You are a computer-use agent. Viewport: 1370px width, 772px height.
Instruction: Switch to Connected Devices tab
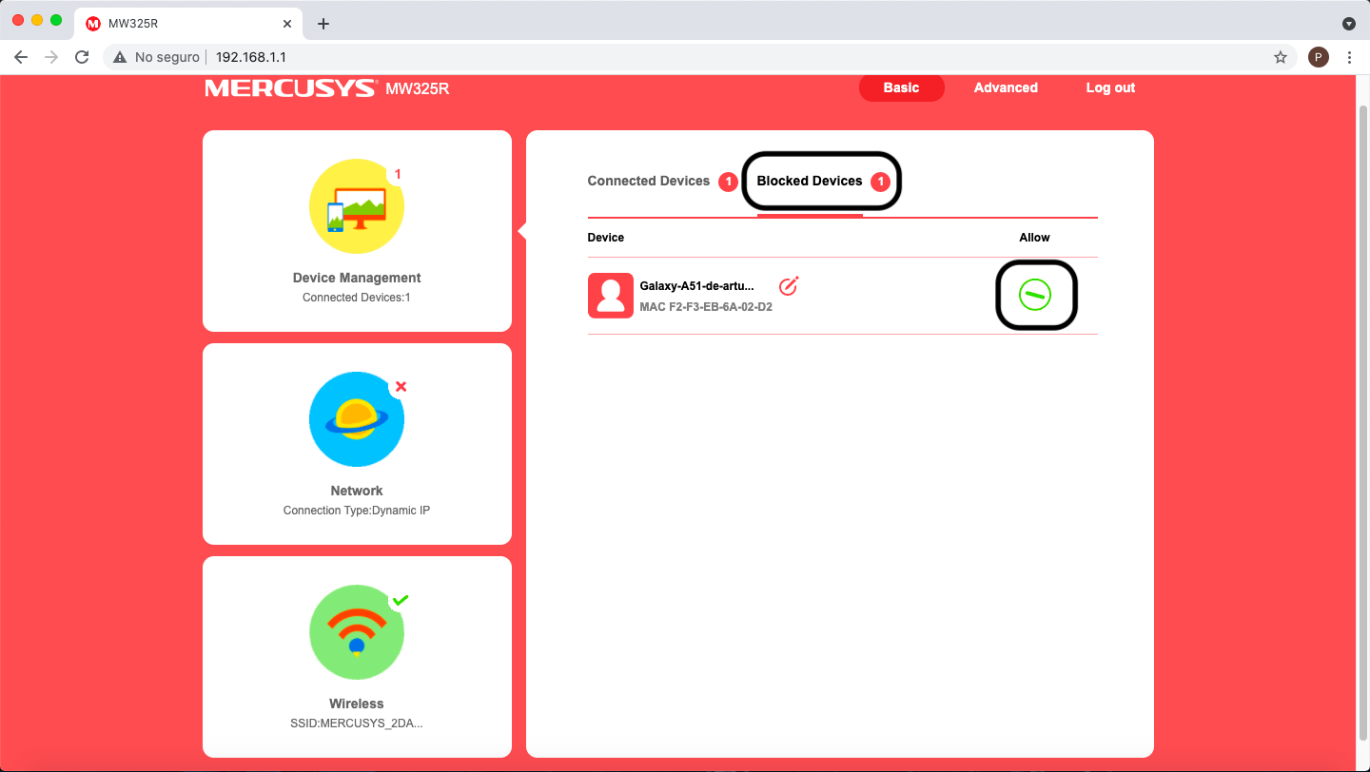(x=648, y=181)
